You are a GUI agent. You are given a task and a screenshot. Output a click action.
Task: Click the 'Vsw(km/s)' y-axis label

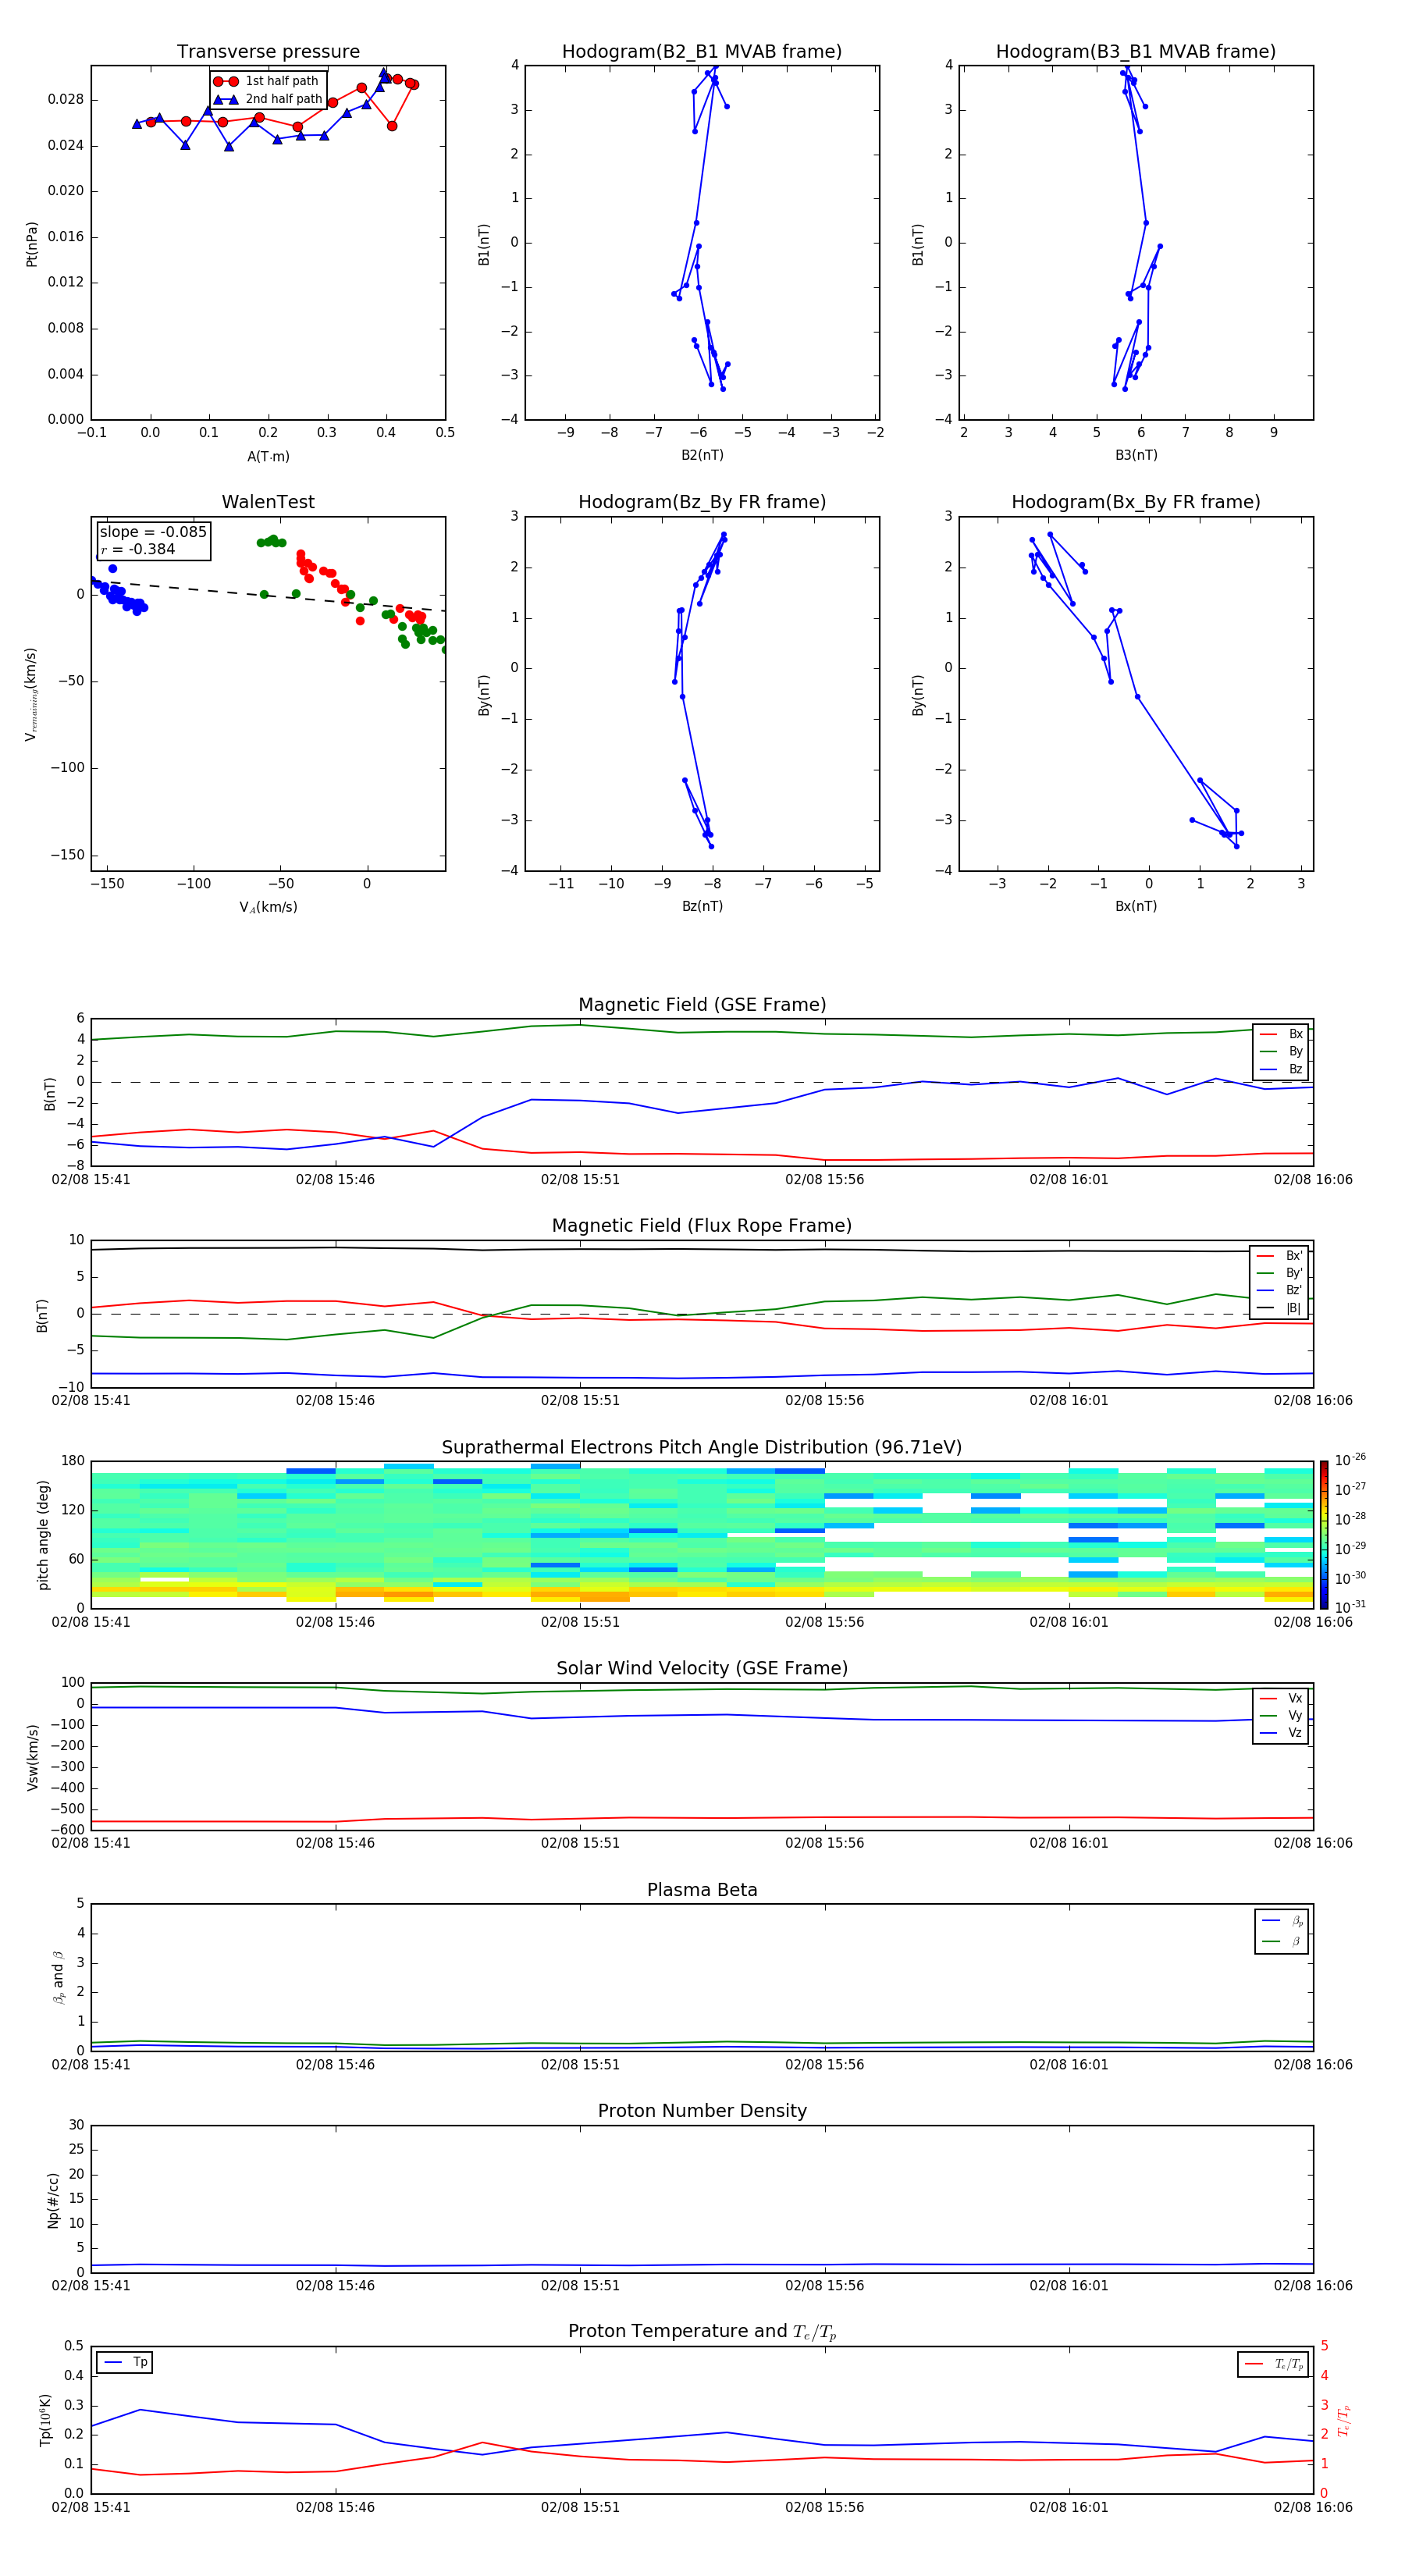point(32,1757)
